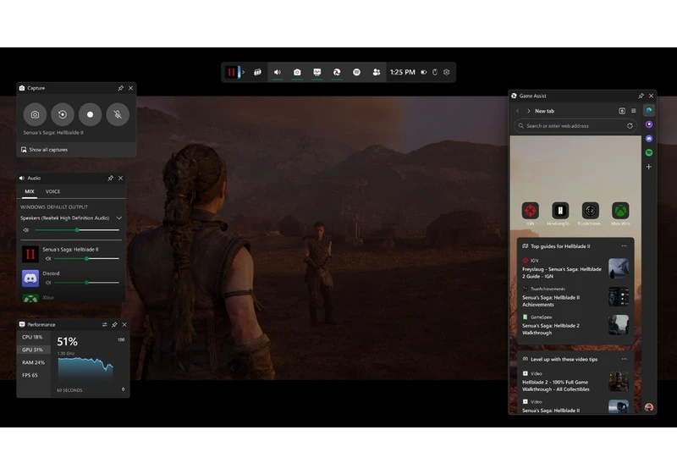This screenshot has width=677, height=474.
Task: Open 100% Full Game Walkthrough video link
Action: [556, 385]
